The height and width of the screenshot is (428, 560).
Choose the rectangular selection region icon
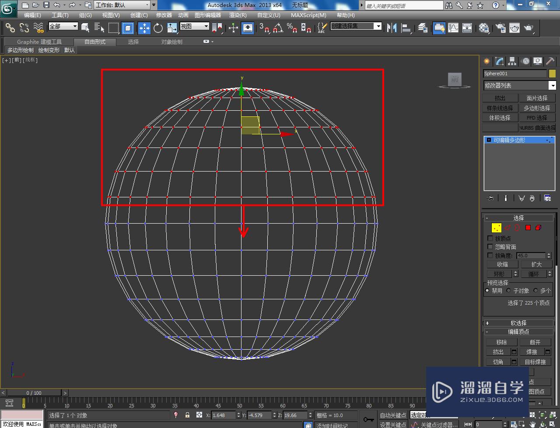[113, 28]
